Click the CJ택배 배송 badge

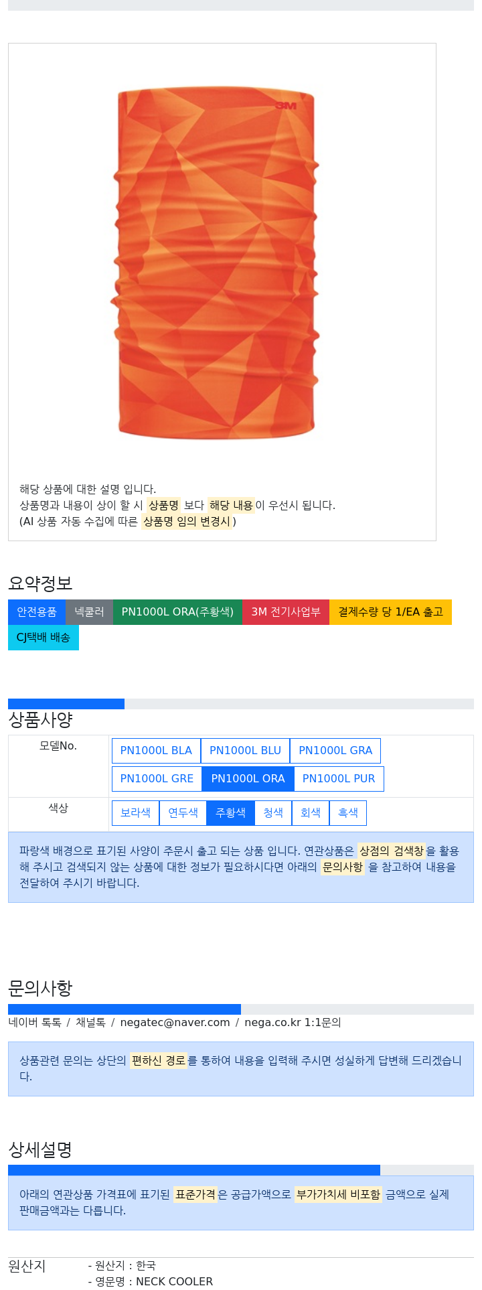tap(44, 638)
